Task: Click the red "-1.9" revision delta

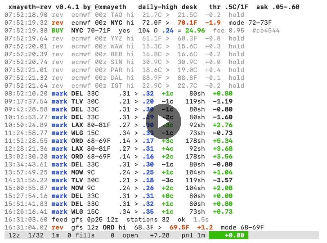Action: click(213, 22)
